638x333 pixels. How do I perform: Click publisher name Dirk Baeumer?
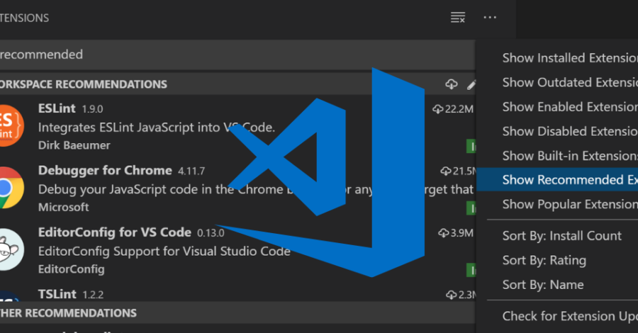74,145
